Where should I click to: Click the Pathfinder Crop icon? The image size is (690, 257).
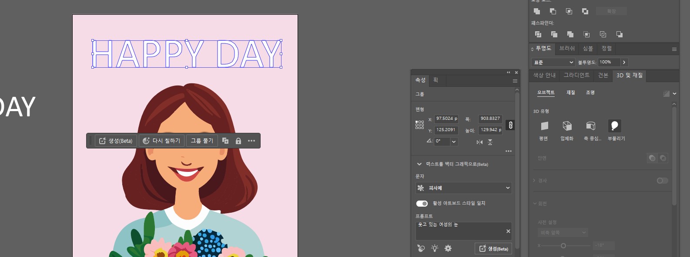(x=586, y=34)
